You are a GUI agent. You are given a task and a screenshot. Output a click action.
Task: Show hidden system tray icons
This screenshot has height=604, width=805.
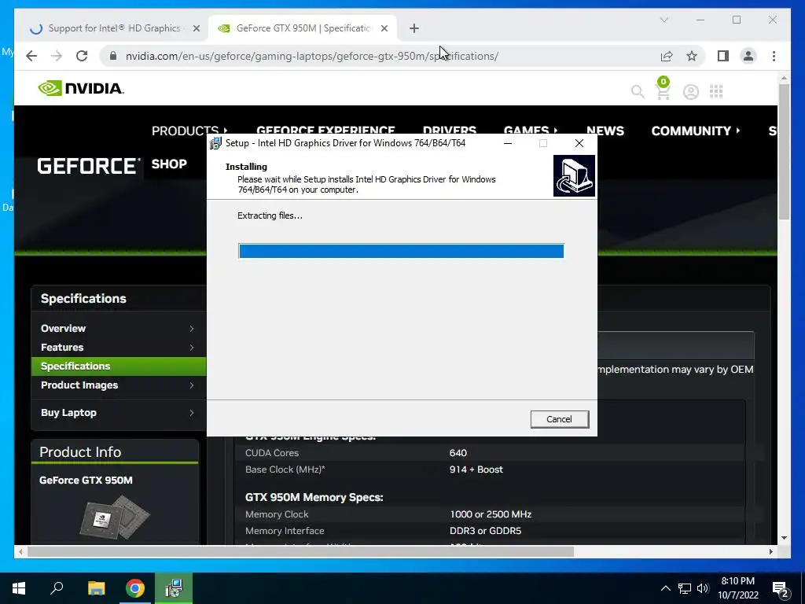click(x=665, y=588)
